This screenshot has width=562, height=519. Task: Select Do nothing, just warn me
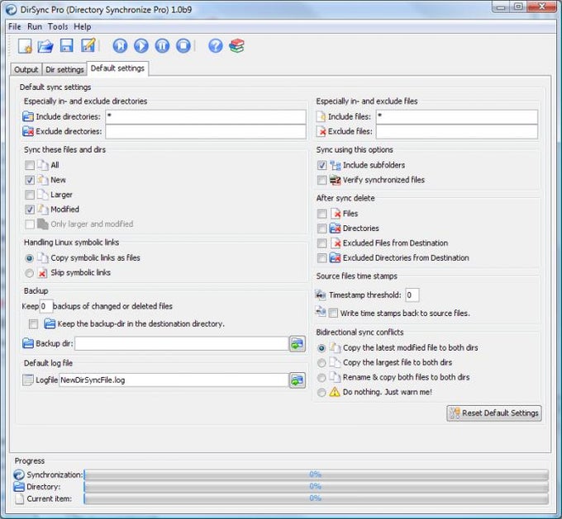(x=321, y=392)
